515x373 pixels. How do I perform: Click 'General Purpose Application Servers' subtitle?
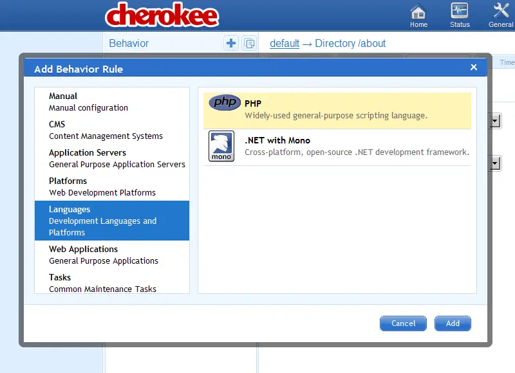117,165
